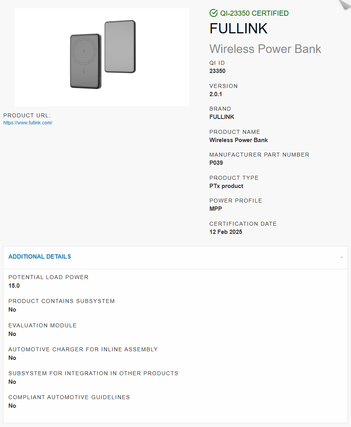Click the PRODUCT URL label

tap(27, 115)
